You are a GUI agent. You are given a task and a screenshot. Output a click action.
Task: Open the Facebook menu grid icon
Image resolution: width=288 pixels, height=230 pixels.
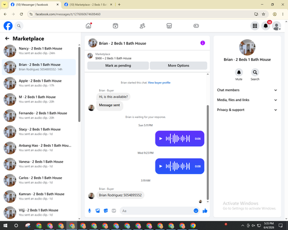(x=255, y=26)
